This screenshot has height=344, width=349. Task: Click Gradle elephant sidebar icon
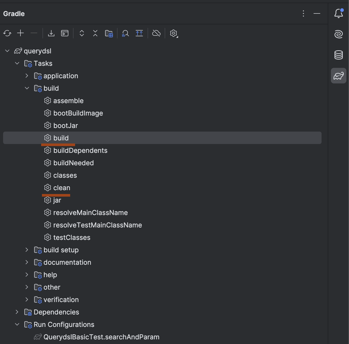point(339,76)
